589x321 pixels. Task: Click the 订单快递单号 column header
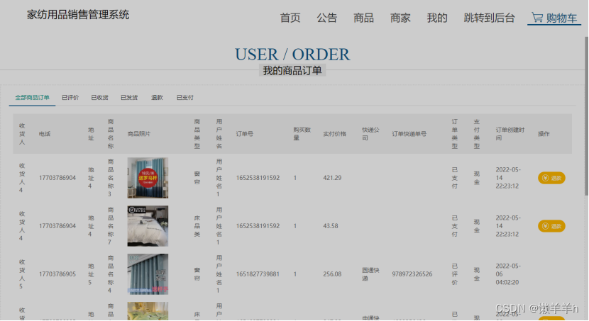(x=409, y=134)
